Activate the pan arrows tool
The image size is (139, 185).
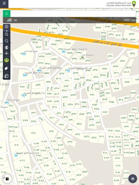(7, 54)
